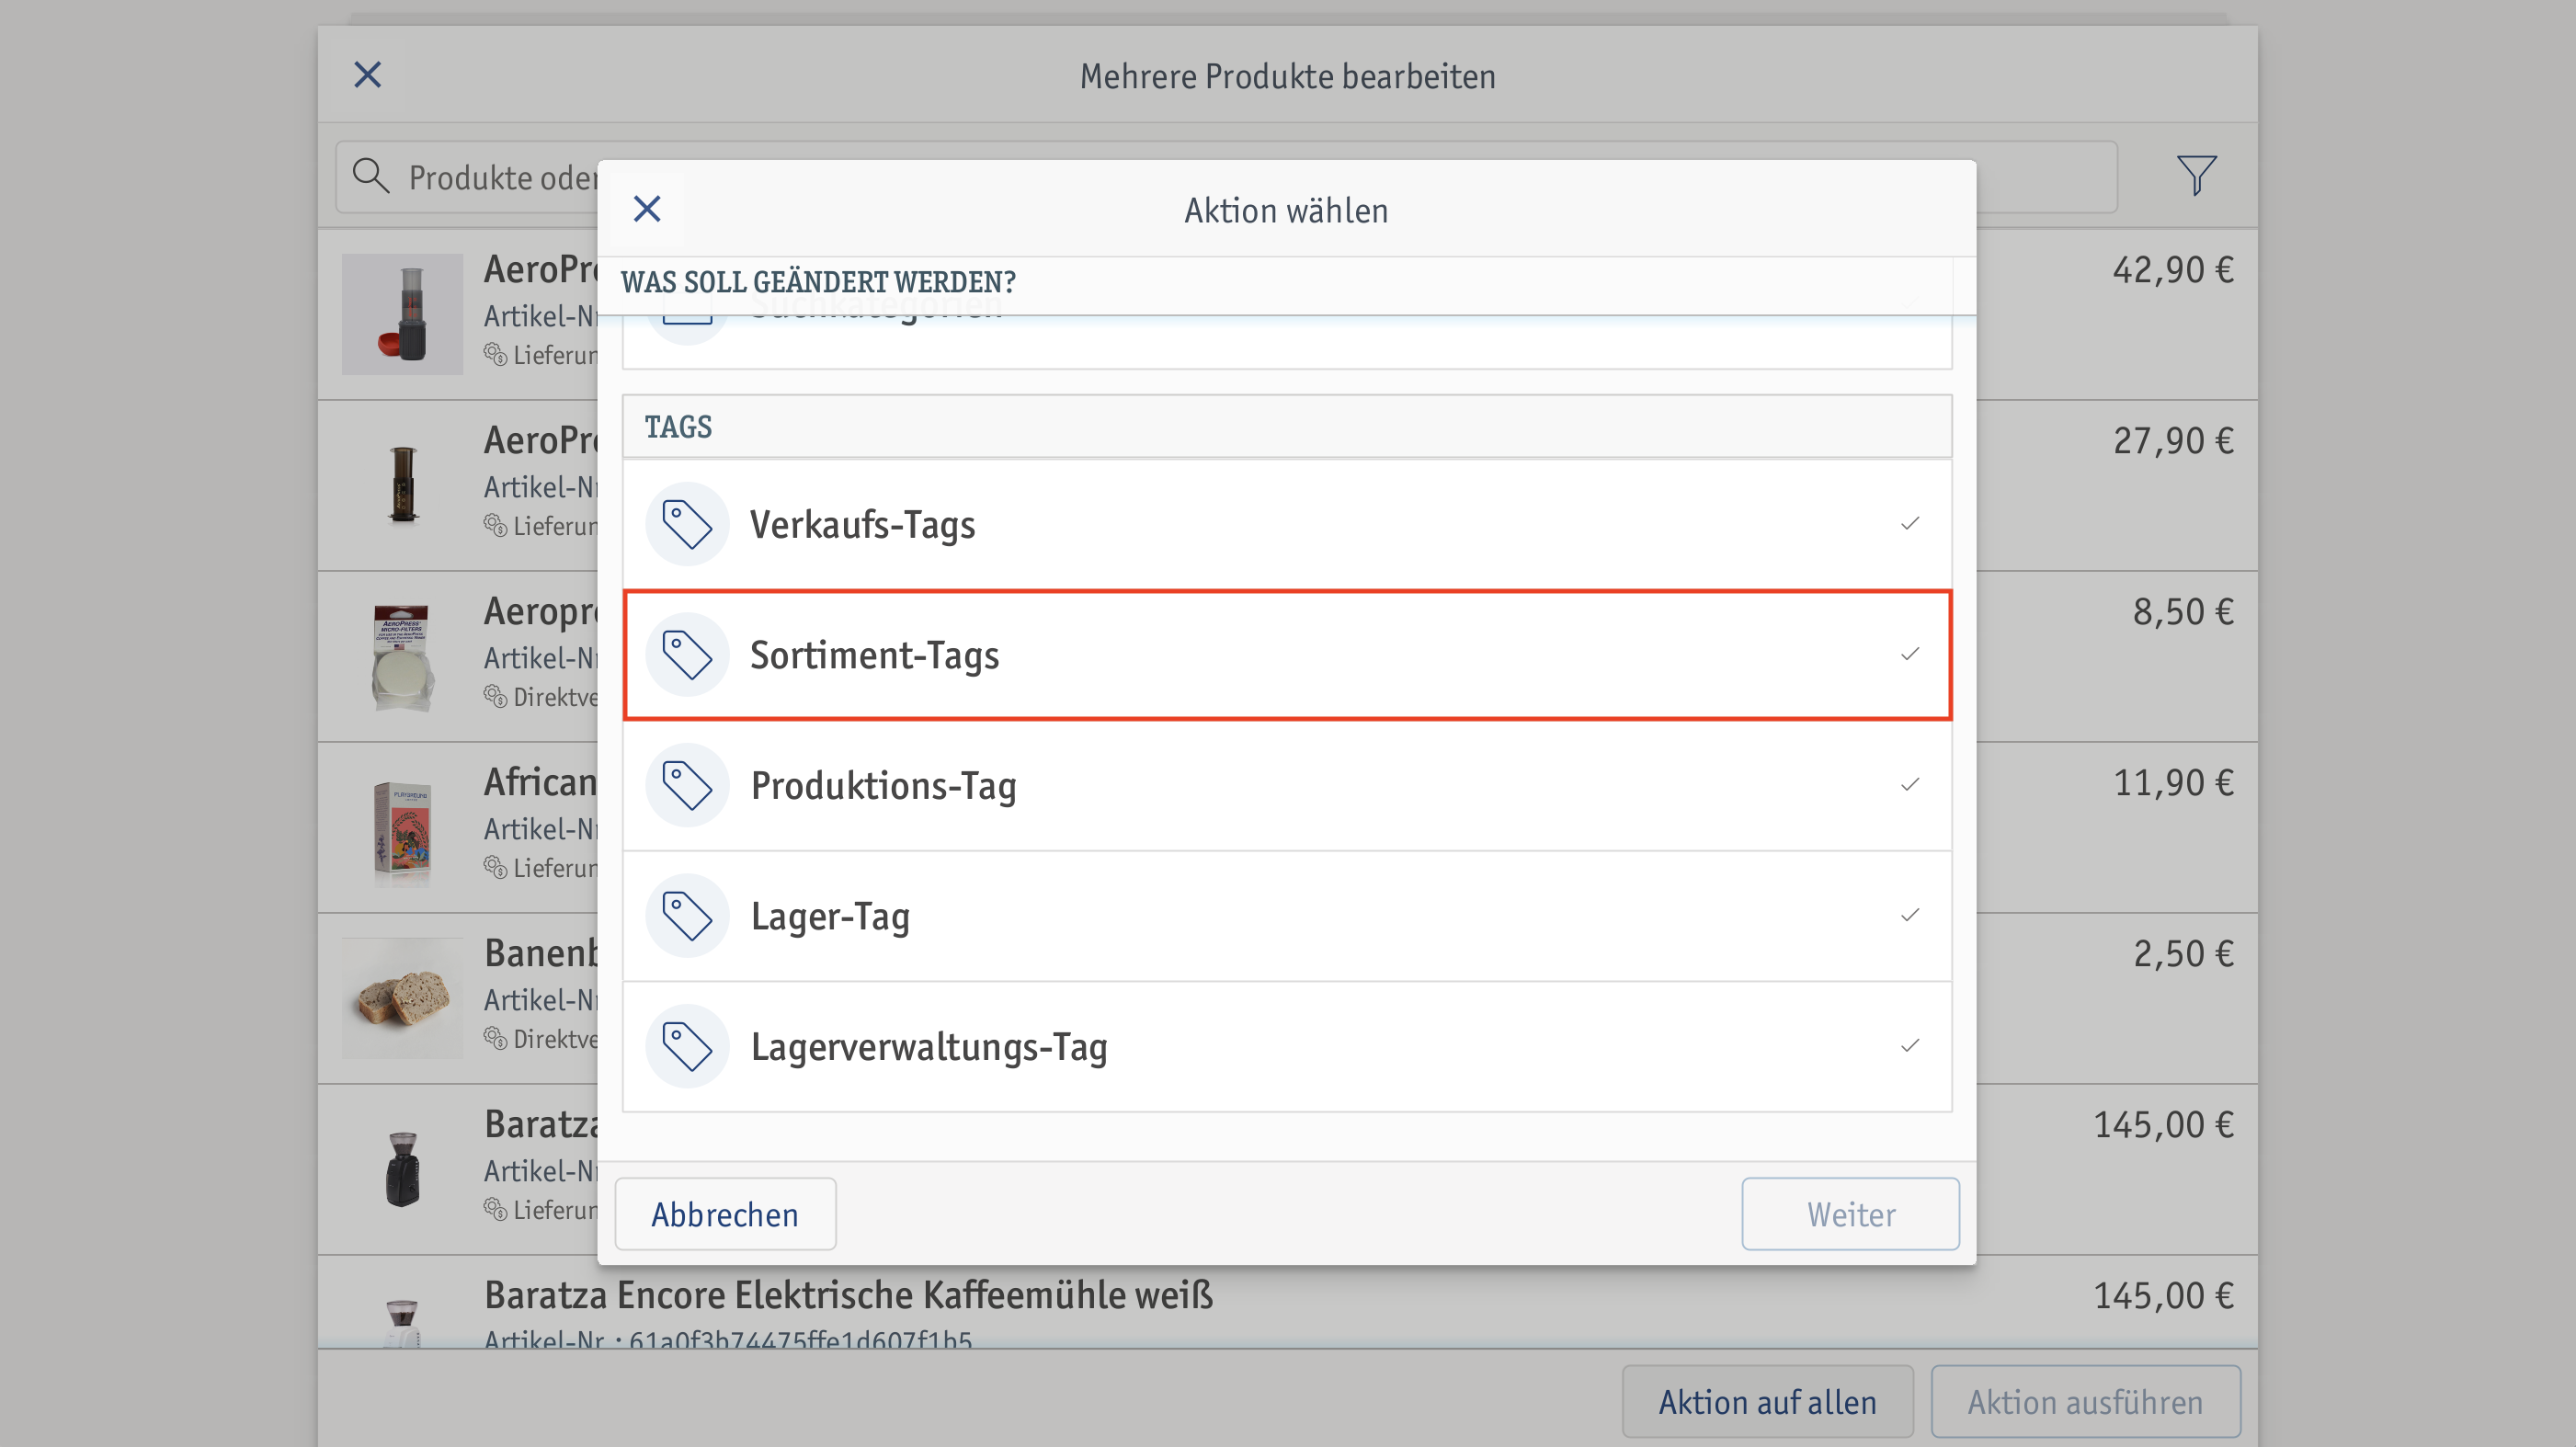Image resolution: width=2576 pixels, height=1447 pixels.
Task: Close the Mehrere Produkte bearbeiten window
Action: [367, 74]
